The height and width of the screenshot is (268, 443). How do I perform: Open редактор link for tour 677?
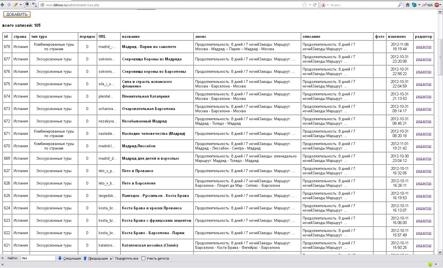point(424,59)
